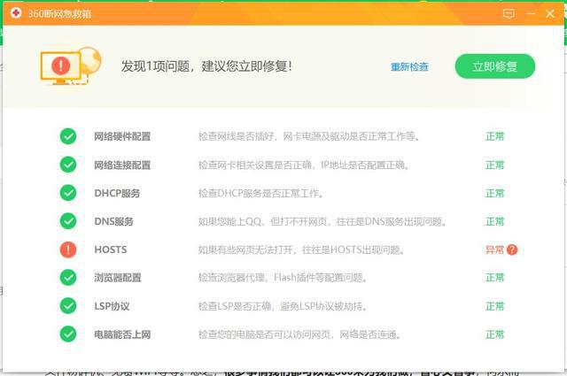Viewport: 567px width, 376px height.
Task: Click the red question mark beside 异常
Action: click(x=512, y=249)
